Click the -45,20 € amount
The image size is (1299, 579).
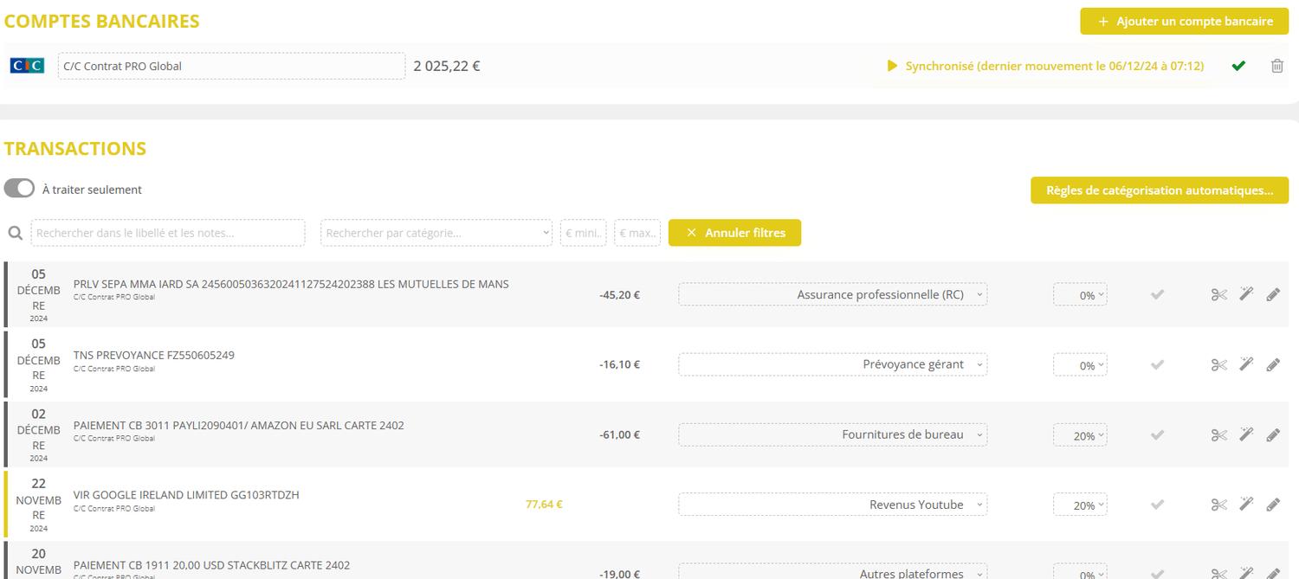coord(619,295)
